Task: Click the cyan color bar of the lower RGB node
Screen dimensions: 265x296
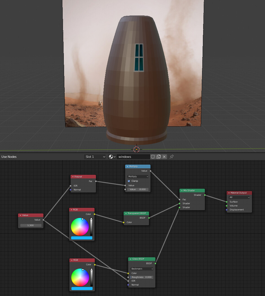Action: (82, 288)
